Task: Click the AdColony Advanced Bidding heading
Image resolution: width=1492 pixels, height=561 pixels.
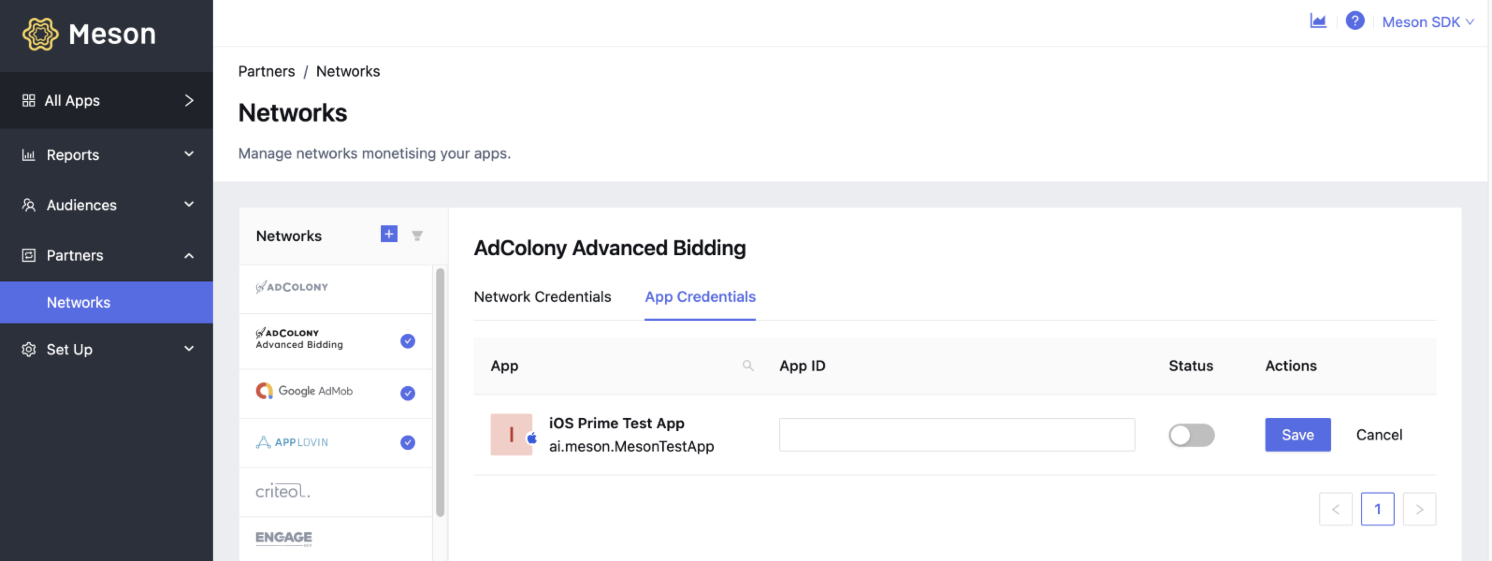Action: tap(609, 248)
